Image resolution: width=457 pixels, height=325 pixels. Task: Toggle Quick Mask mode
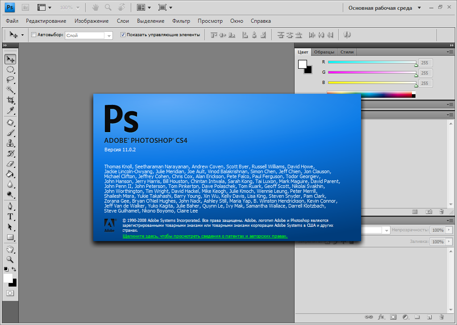(10, 293)
